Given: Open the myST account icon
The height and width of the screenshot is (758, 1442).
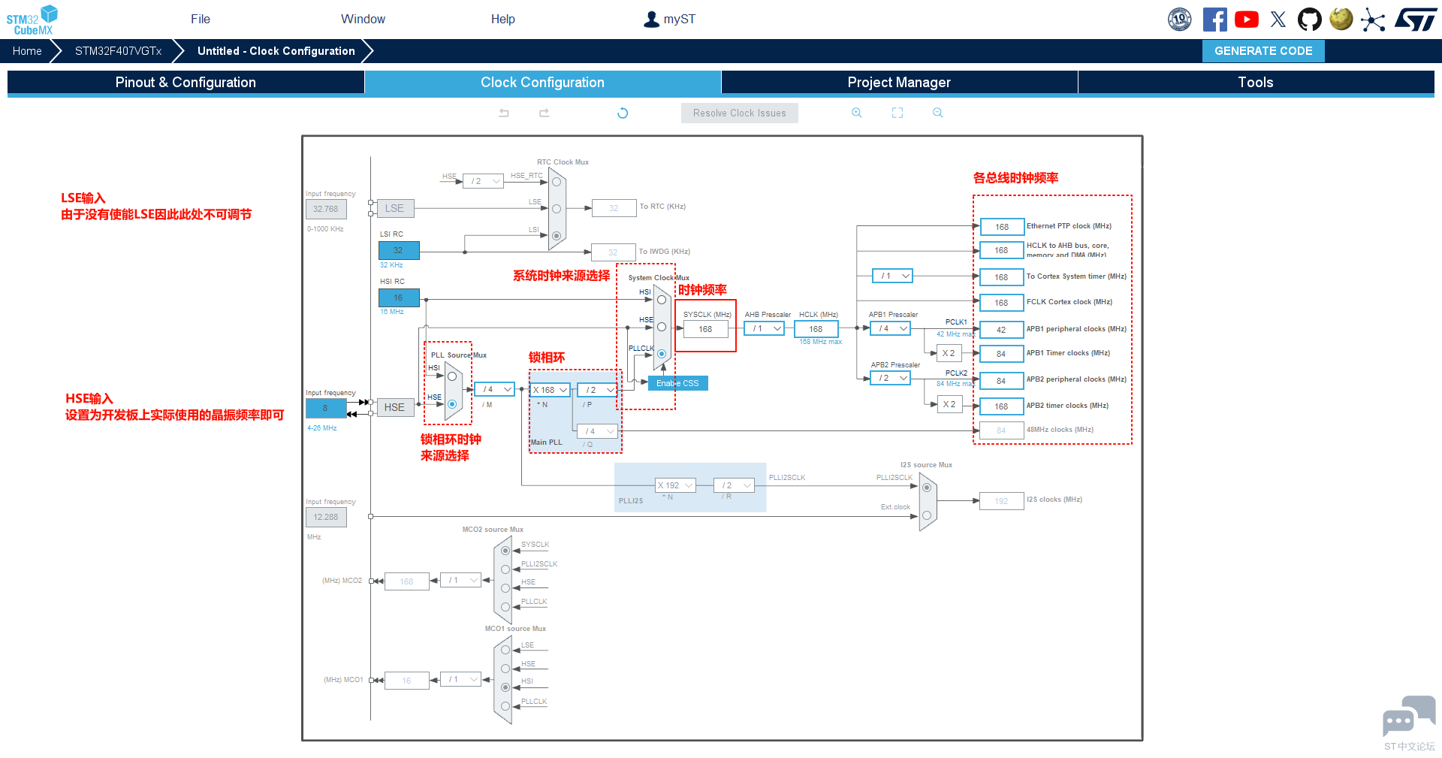Looking at the screenshot, I should 651,20.
